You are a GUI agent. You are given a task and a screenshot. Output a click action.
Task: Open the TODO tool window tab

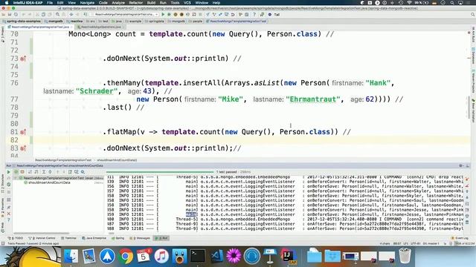coord(16,238)
